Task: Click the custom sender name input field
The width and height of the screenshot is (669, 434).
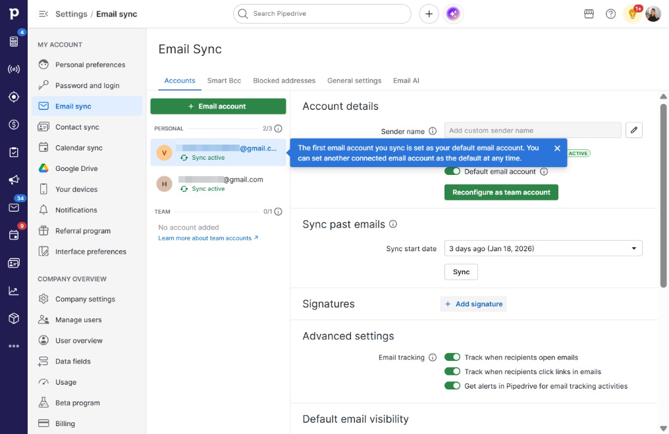Action: [x=533, y=130]
